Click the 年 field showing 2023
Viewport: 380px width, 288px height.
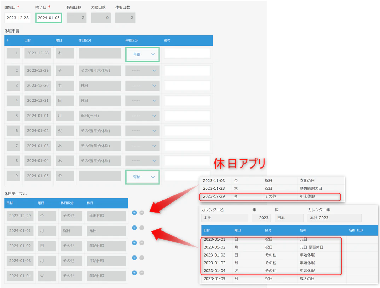coord(261,218)
